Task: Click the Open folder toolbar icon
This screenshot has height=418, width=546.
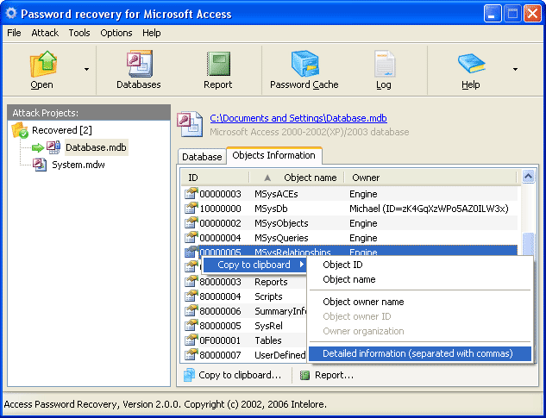Action: click(x=43, y=64)
